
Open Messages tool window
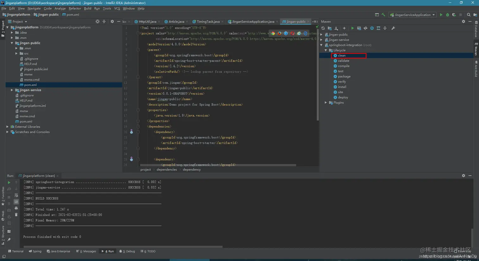point(86,251)
